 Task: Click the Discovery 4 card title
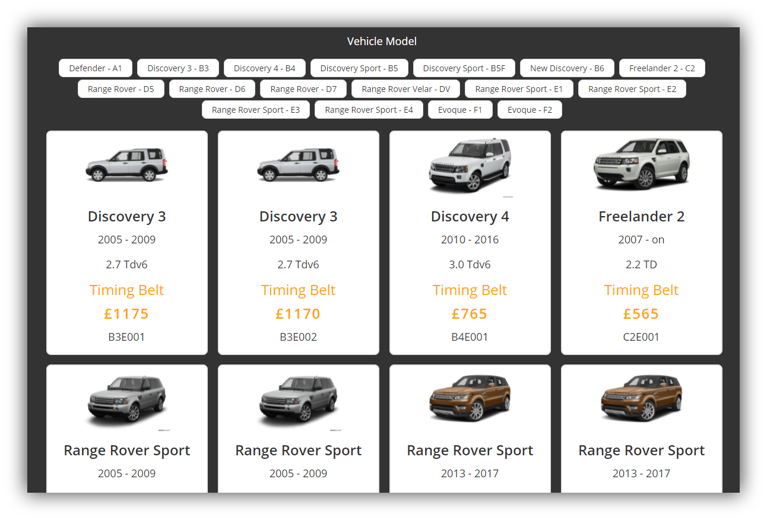pyautogui.click(x=470, y=217)
